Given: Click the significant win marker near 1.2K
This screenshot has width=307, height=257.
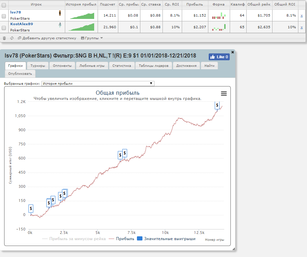Looking at the screenshot, I should point(217,105).
